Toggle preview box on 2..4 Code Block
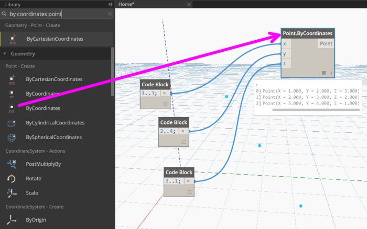The width and height of the screenshot is (367, 229). [184, 142]
